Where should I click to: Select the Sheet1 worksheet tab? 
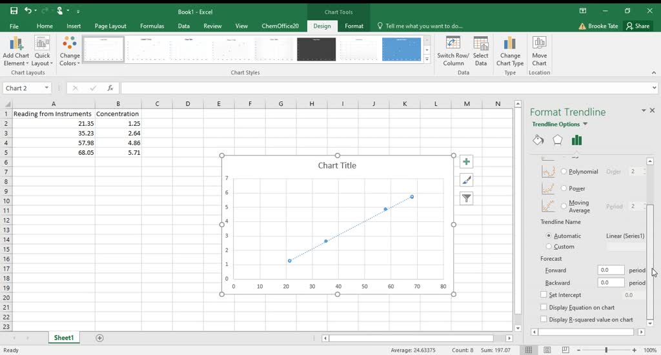coord(64,338)
